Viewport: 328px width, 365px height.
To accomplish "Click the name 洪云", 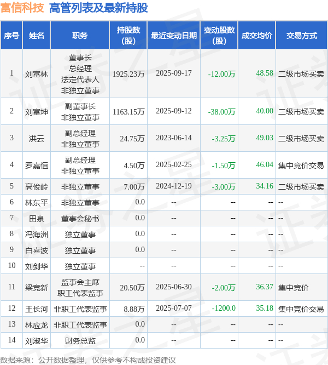I will 37,139.
